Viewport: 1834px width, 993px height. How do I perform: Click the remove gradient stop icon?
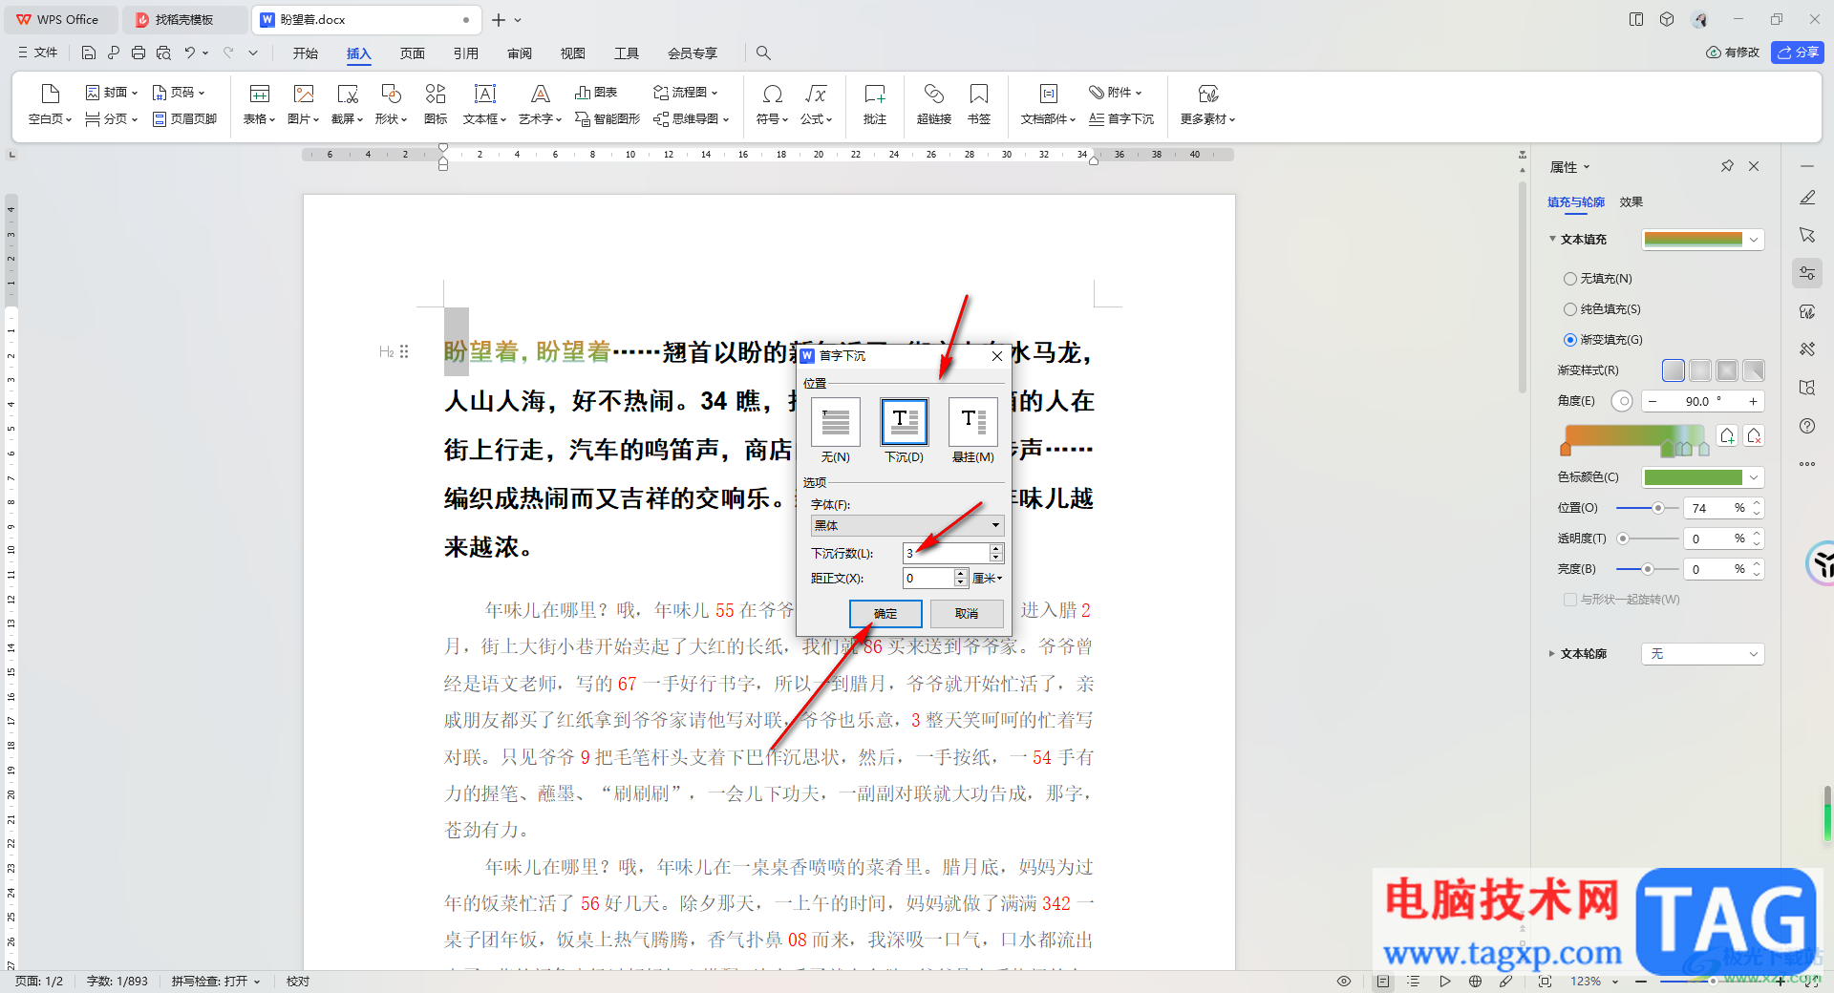click(1754, 435)
